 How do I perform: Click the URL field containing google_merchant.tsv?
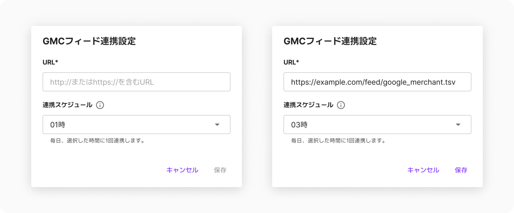tap(377, 82)
